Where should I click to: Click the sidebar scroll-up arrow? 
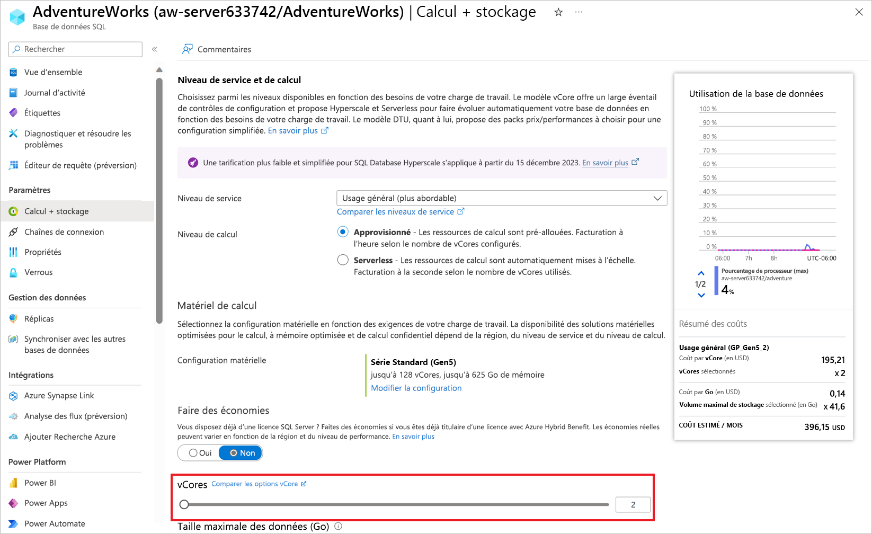pos(159,70)
